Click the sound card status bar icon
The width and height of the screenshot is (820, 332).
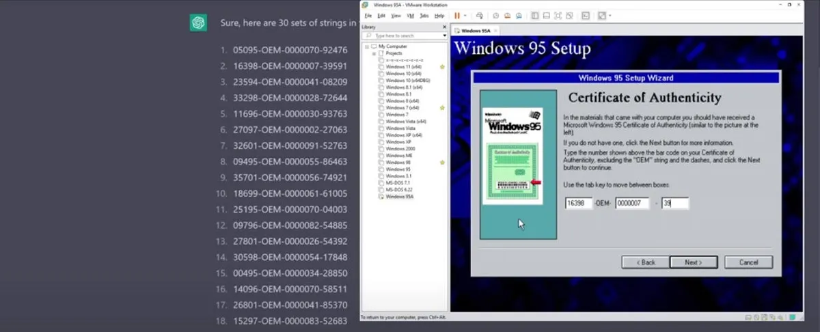(x=780, y=317)
